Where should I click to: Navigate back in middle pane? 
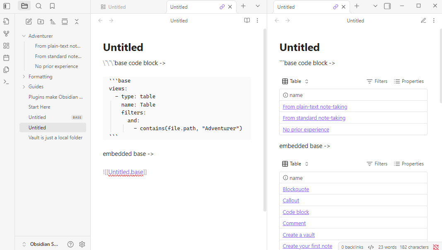point(100,20)
